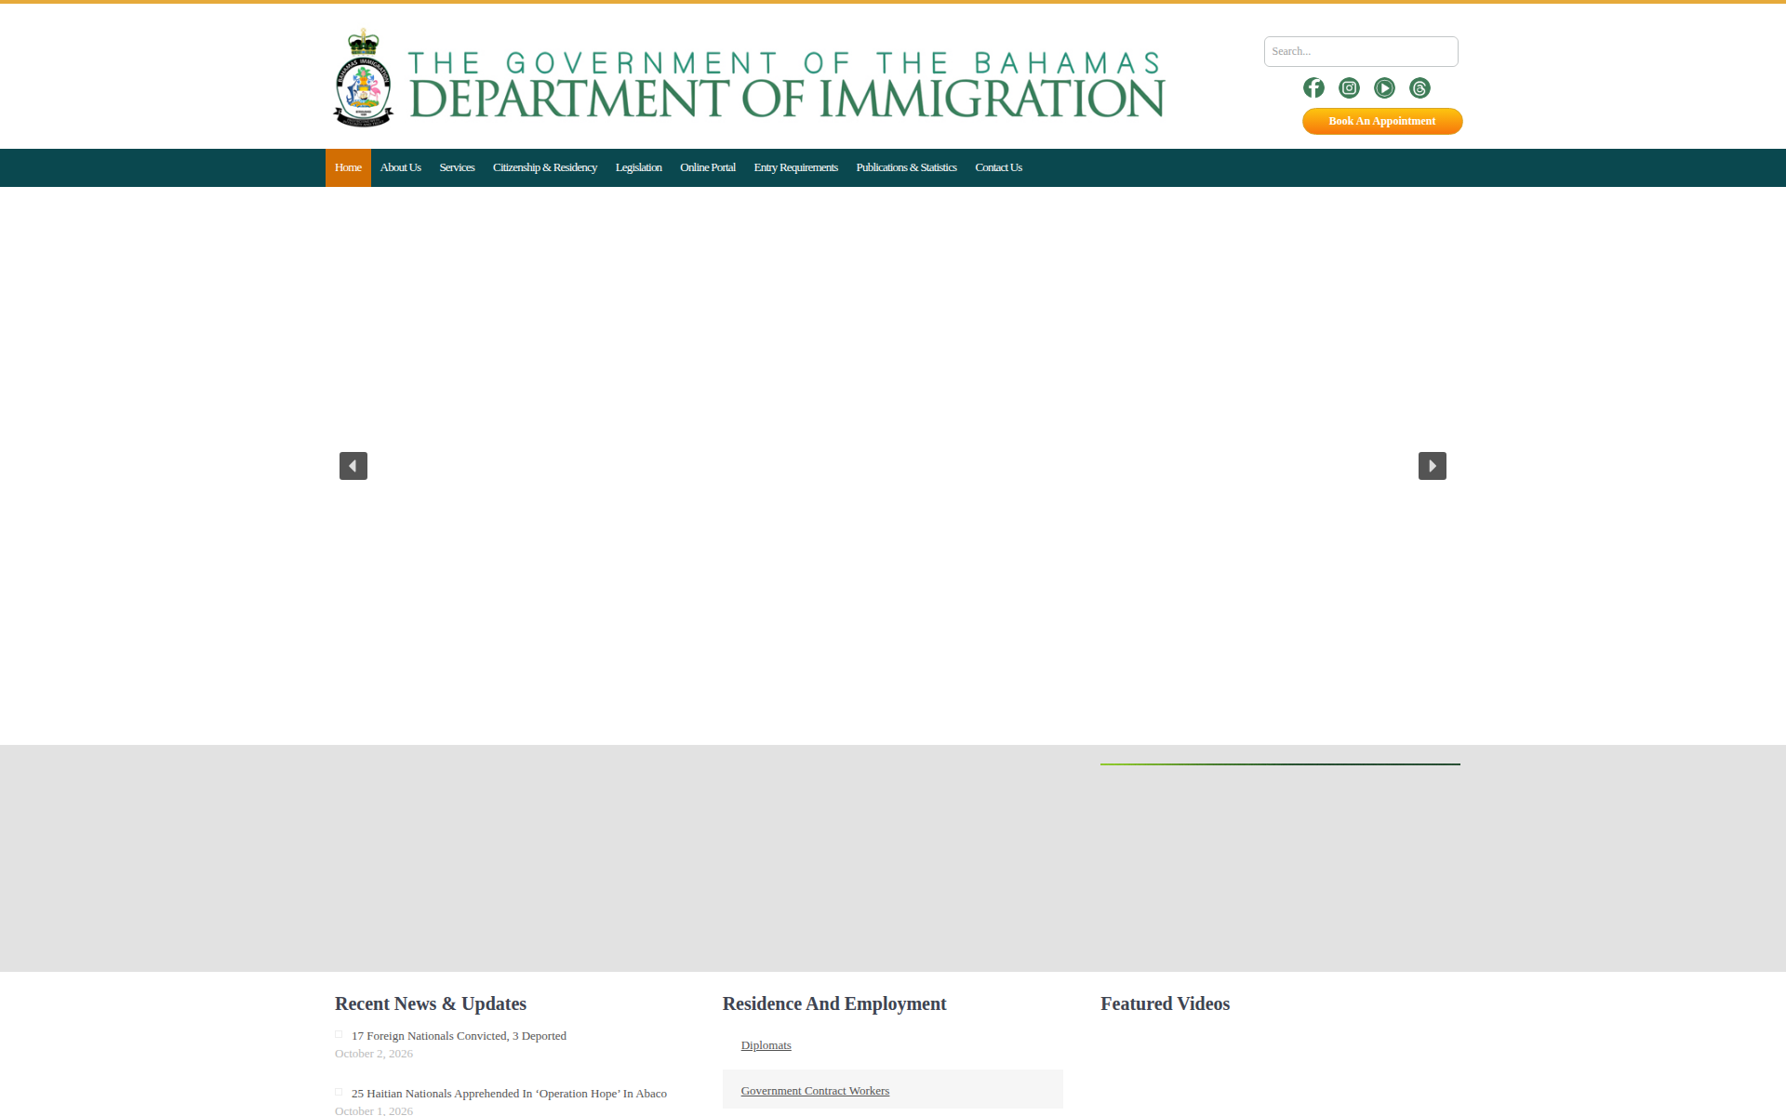
Task: Click the Department of Immigration title banner
Action: 786,84
